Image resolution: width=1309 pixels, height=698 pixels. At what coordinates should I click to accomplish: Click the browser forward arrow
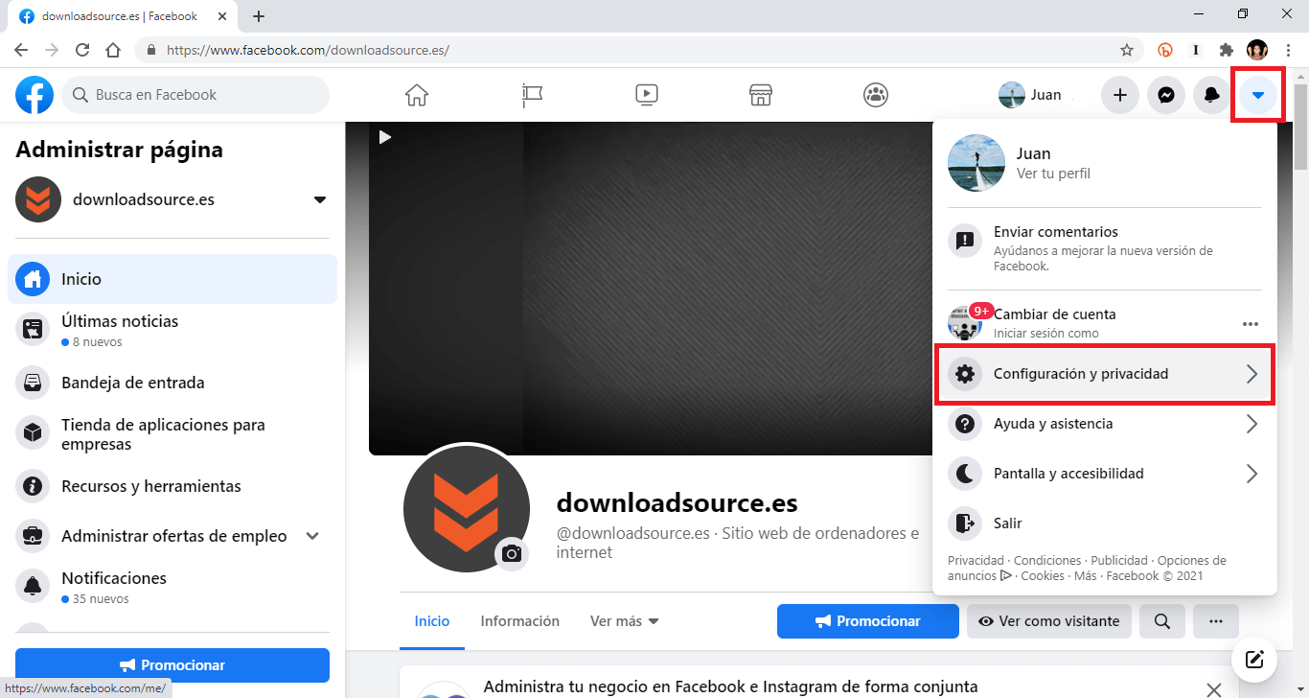click(x=52, y=50)
